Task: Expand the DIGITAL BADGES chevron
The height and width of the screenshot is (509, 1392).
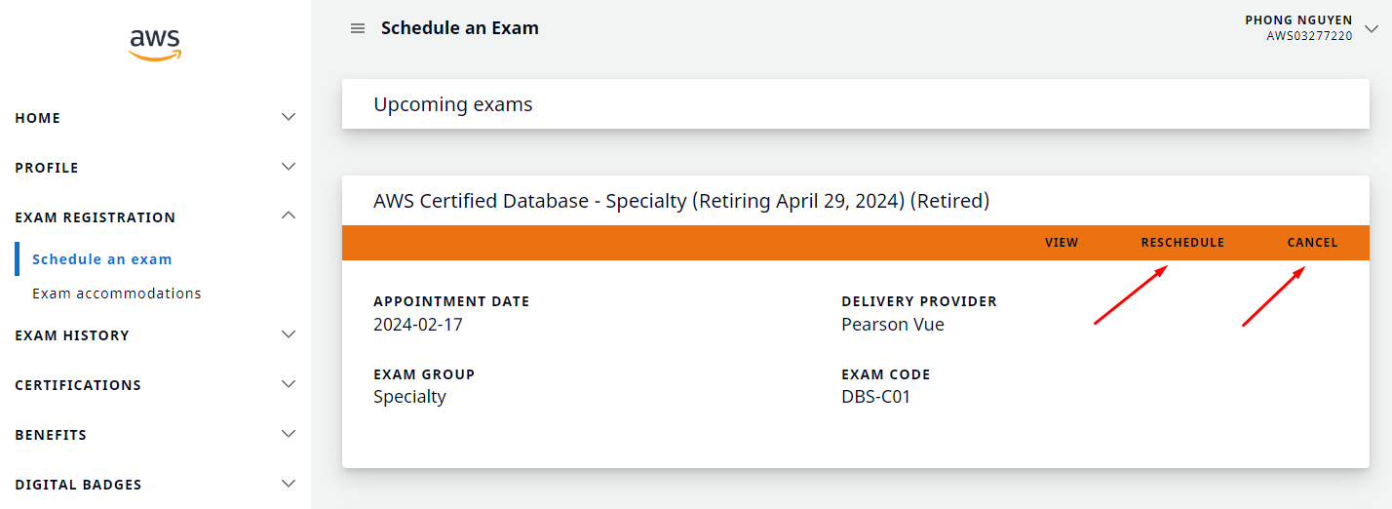Action: (289, 484)
